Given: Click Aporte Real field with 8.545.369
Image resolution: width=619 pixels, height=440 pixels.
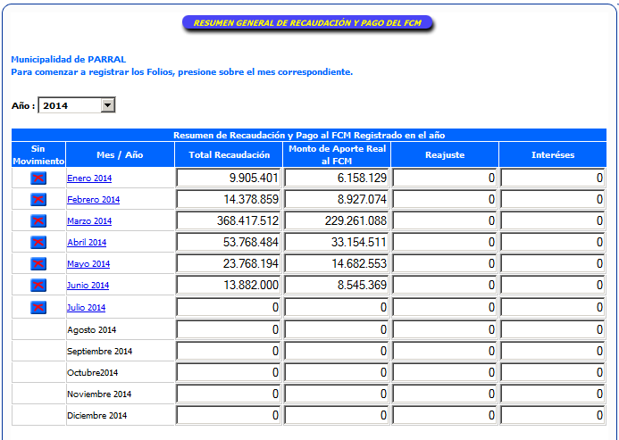Looking at the screenshot, I should click(337, 285).
